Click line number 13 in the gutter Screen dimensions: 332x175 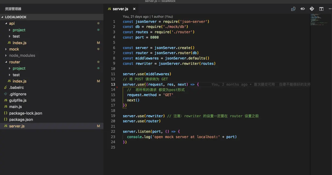113,84
